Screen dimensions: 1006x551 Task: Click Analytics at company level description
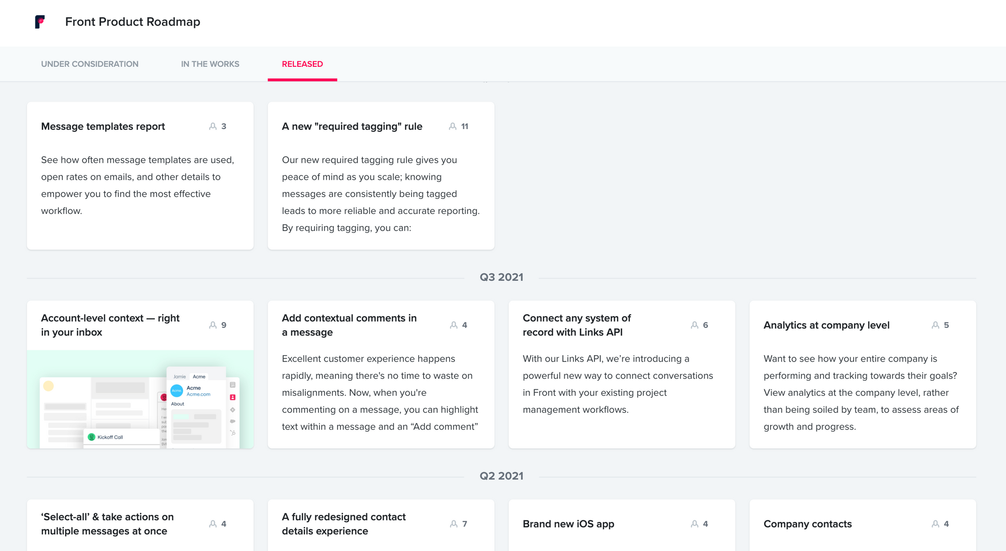click(861, 393)
